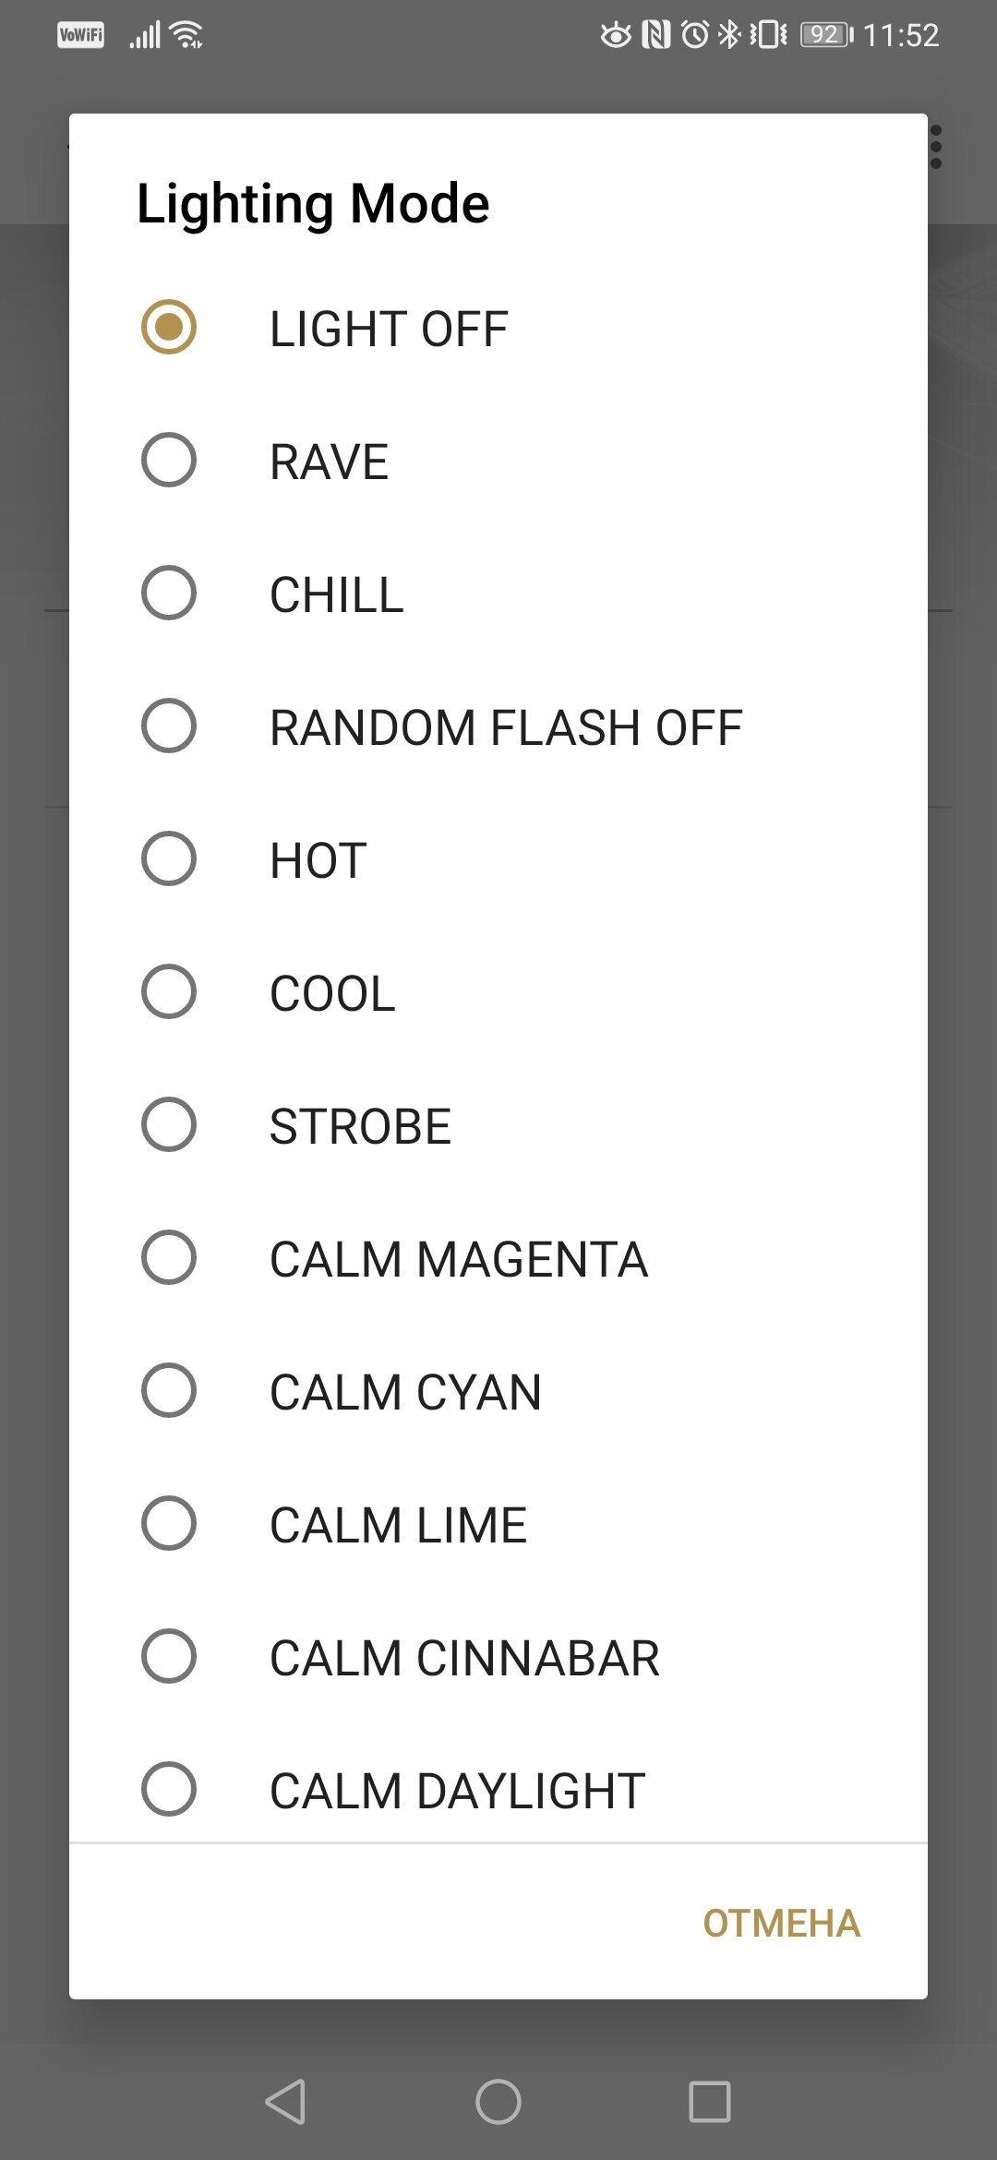Select CALM MAGENTA option
This screenshot has width=997, height=2160.
pos(498,1258)
